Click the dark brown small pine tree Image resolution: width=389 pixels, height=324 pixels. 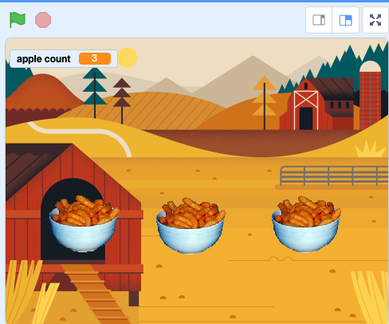click(x=122, y=101)
